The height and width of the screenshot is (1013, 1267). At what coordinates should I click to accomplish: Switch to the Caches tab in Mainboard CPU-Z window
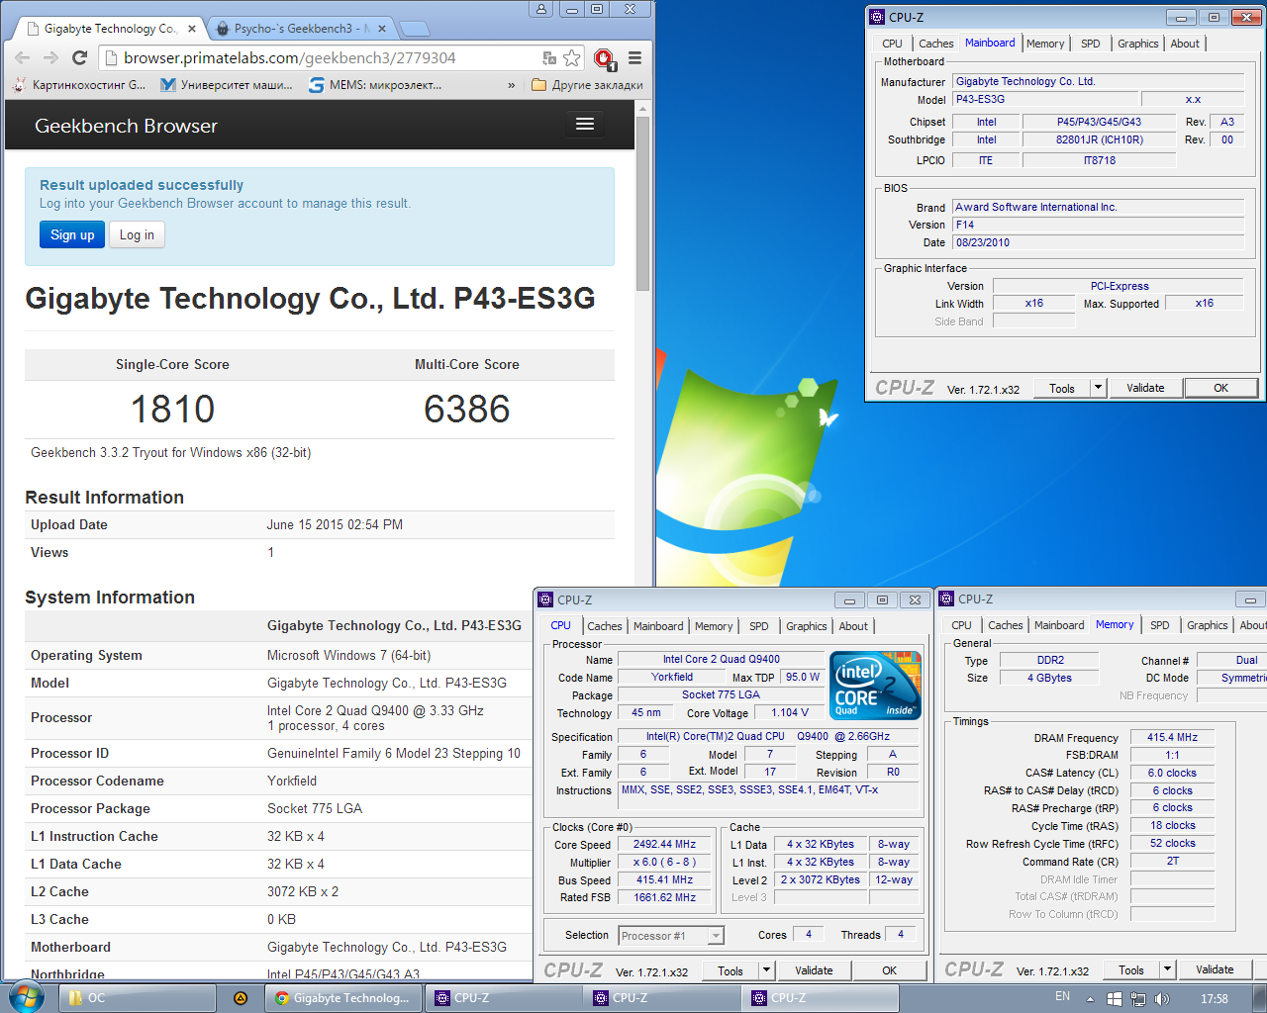click(935, 44)
